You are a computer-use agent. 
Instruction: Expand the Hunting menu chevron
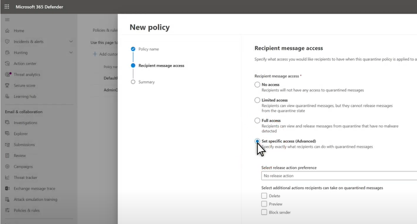71,53
